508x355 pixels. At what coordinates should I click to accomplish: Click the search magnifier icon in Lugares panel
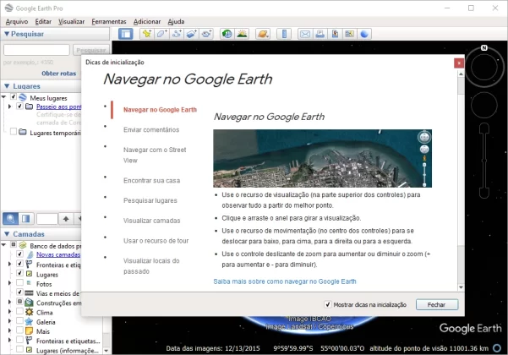click(10, 219)
